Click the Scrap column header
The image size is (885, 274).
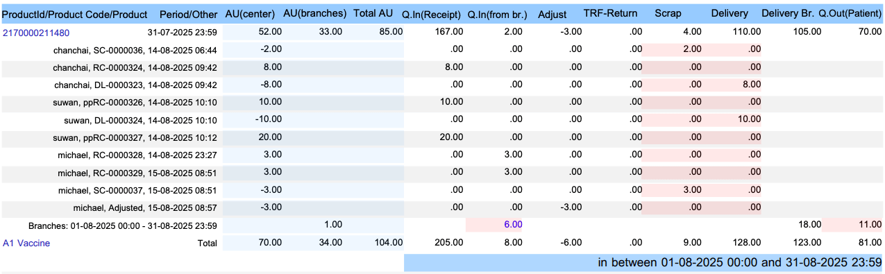tap(668, 14)
